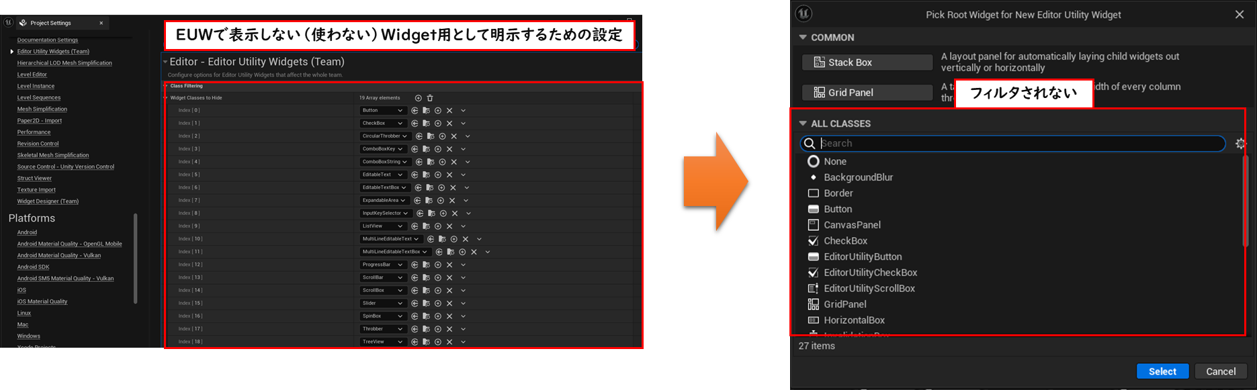Empty the Widget Classes to Hide array
Viewport: 1257px width, 390px height.
(x=430, y=98)
